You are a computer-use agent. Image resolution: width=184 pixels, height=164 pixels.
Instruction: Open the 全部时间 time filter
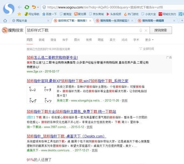(x=146, y=49)
